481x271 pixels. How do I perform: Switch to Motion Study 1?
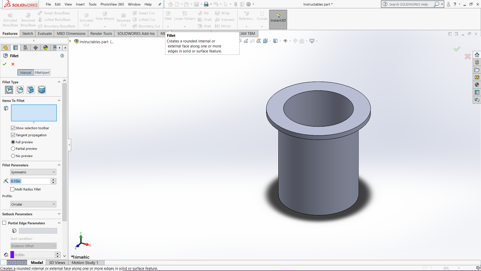coord(85,262)
